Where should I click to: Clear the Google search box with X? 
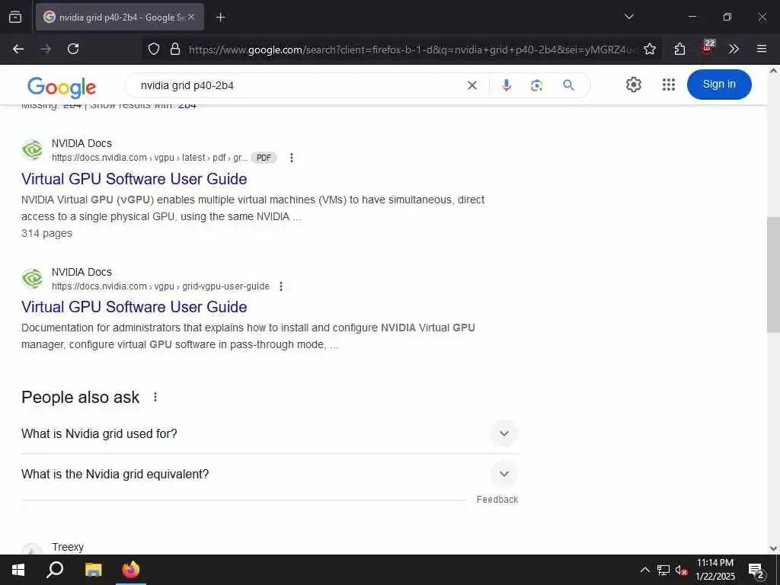(x=472, y=85)
